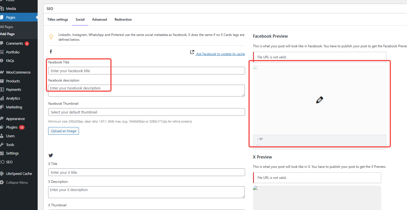The height and width of the screenshot is (210, 407).
Task: Collapse the admin sidebar menu
Action: [x=17, y=183]
